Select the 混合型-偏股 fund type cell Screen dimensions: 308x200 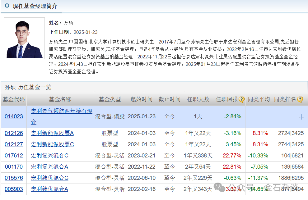click(x=110, y=116)
